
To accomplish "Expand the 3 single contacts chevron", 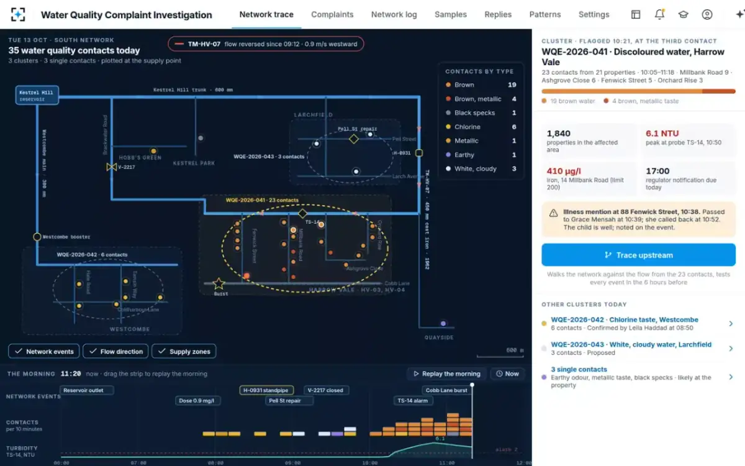I will point(731,377).
